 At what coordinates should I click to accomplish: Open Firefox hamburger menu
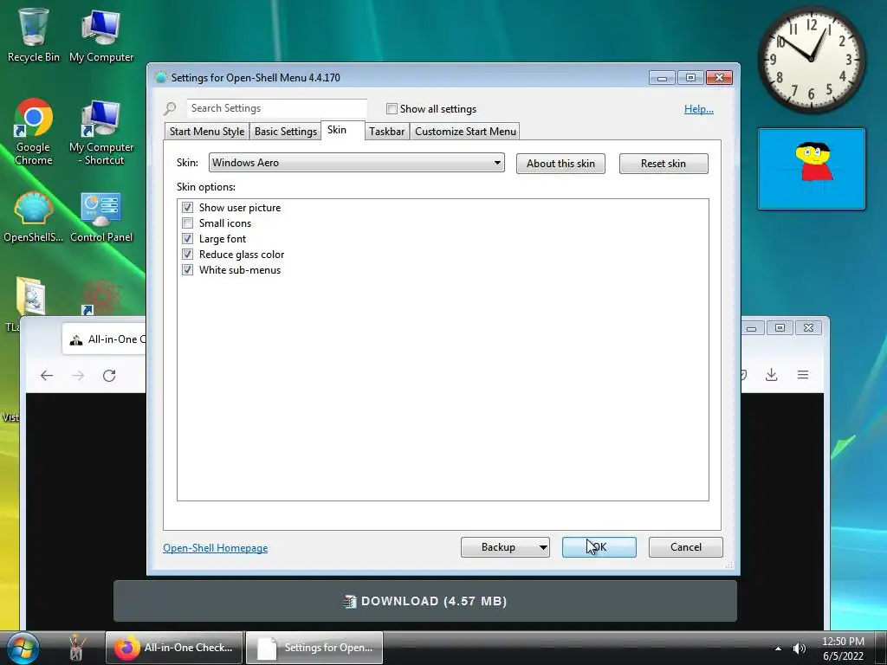803,374
